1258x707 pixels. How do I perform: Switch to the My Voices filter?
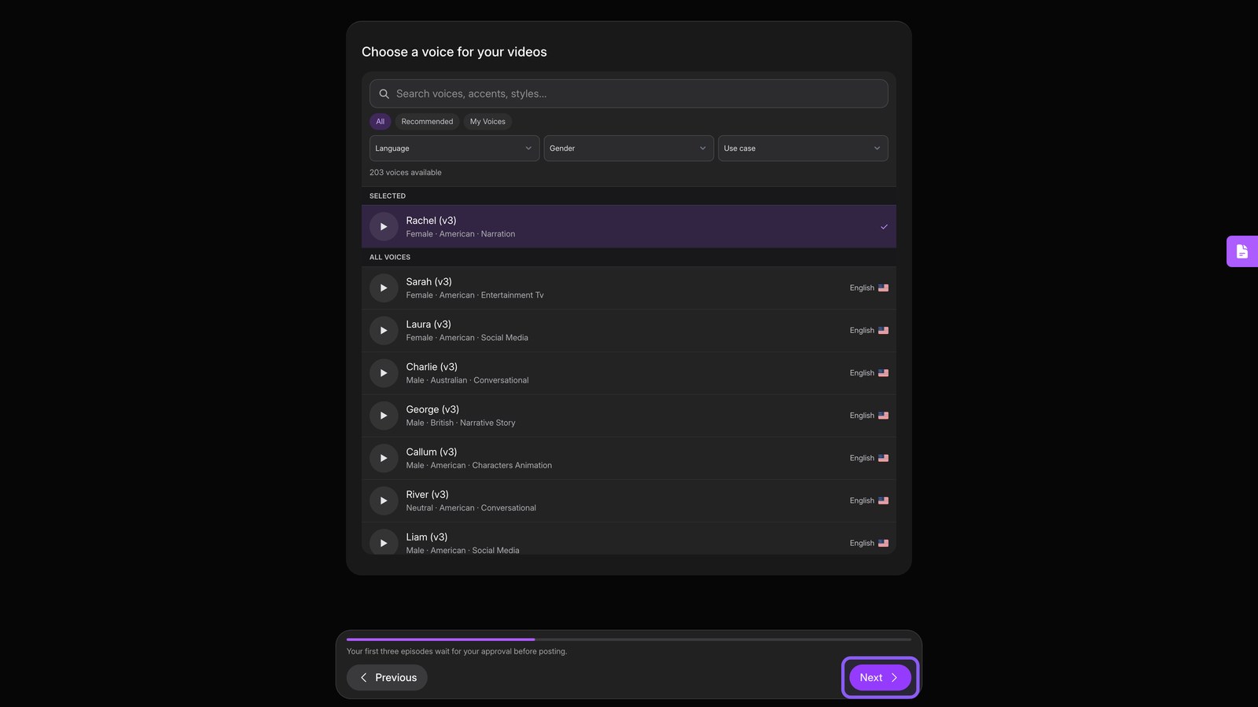(x=487, y=122)
